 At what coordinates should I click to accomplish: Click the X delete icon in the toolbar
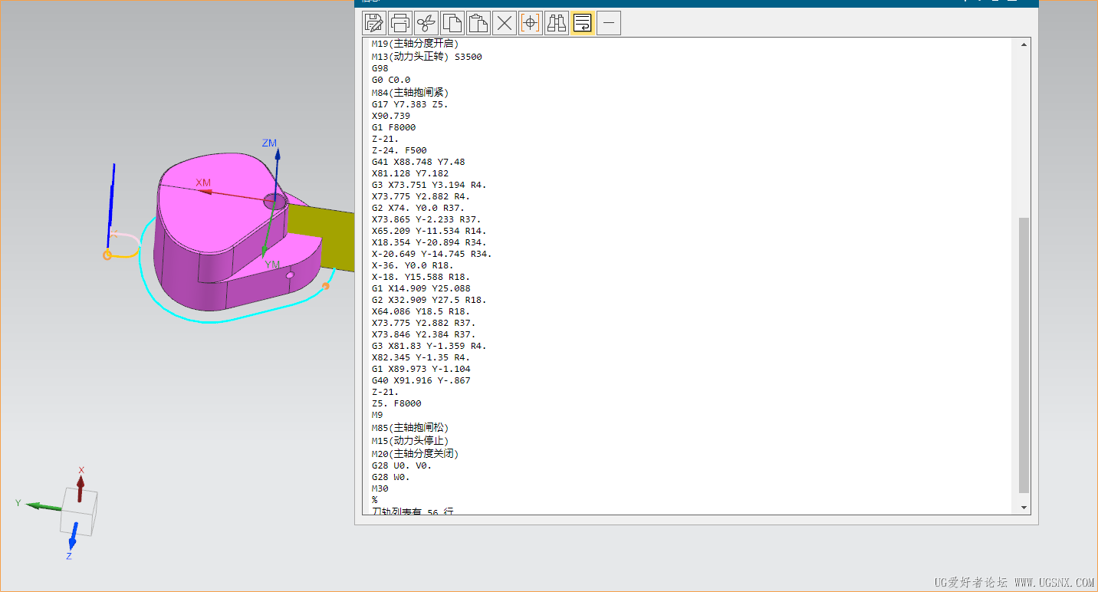point(504,23)
